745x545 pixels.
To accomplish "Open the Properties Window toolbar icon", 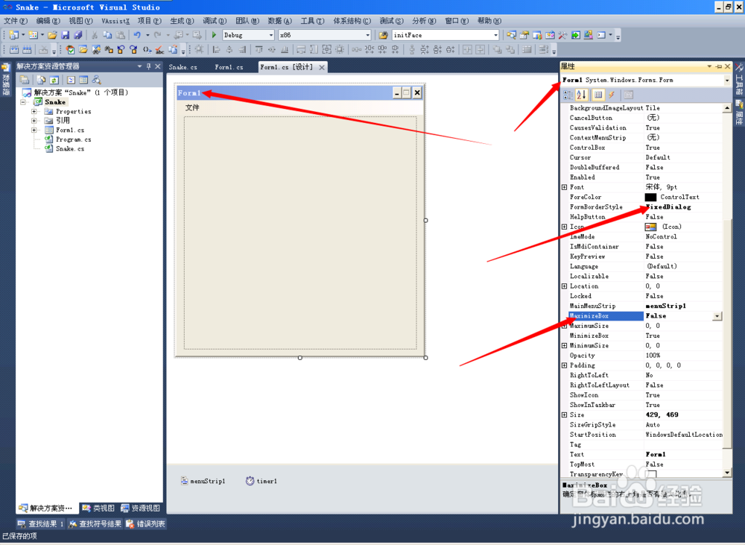I will tap(524, 35).
